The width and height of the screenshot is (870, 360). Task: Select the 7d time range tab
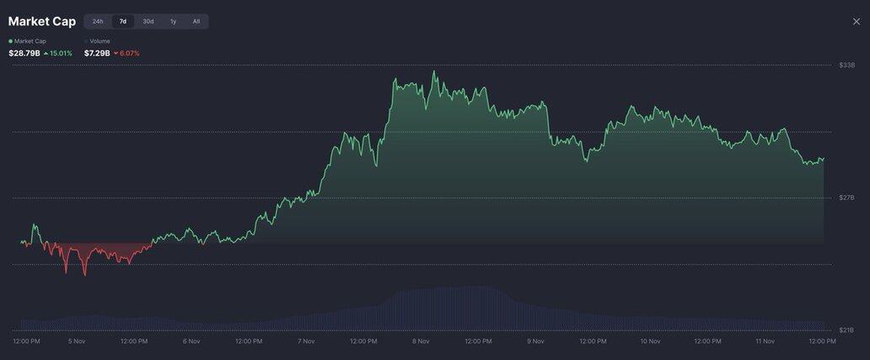[123, 21]
